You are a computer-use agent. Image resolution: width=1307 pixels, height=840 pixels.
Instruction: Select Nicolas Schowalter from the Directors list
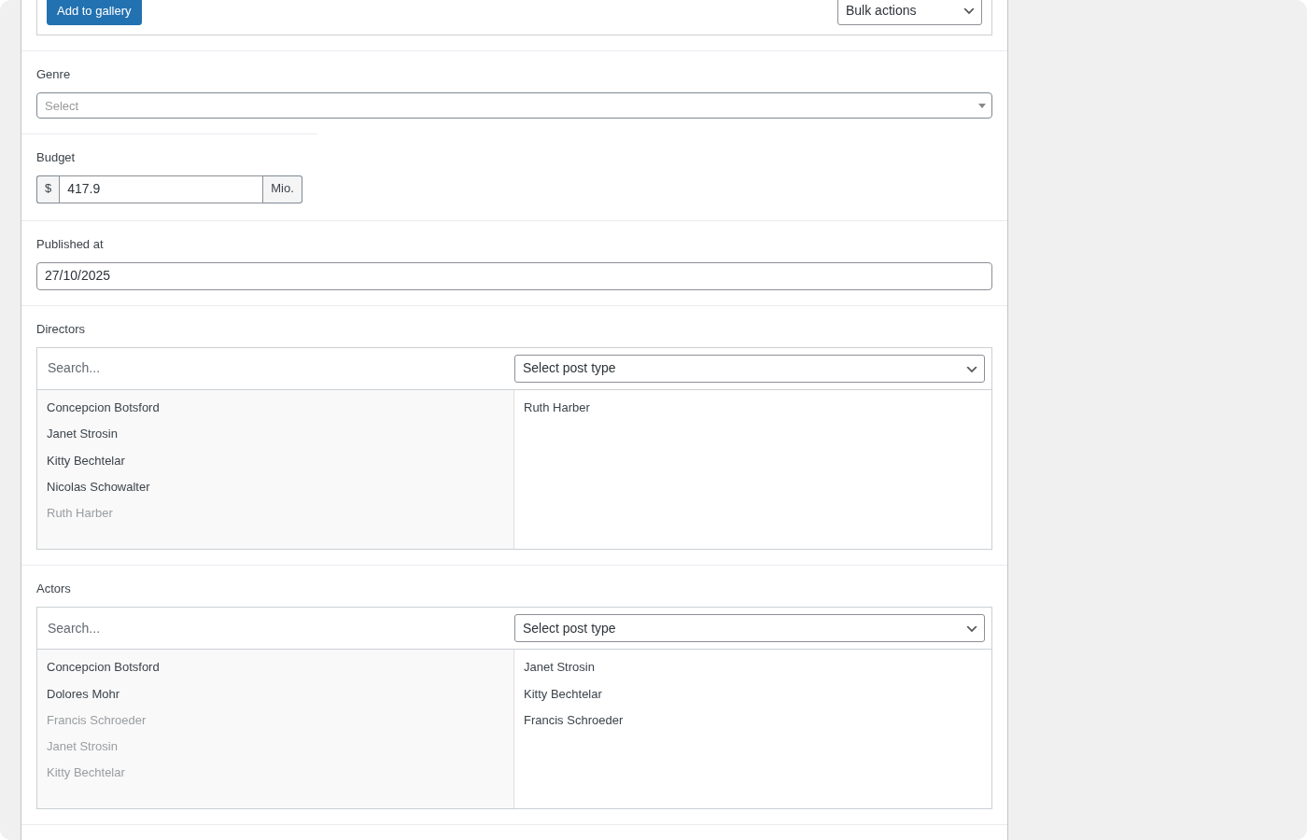coord(98,486)
